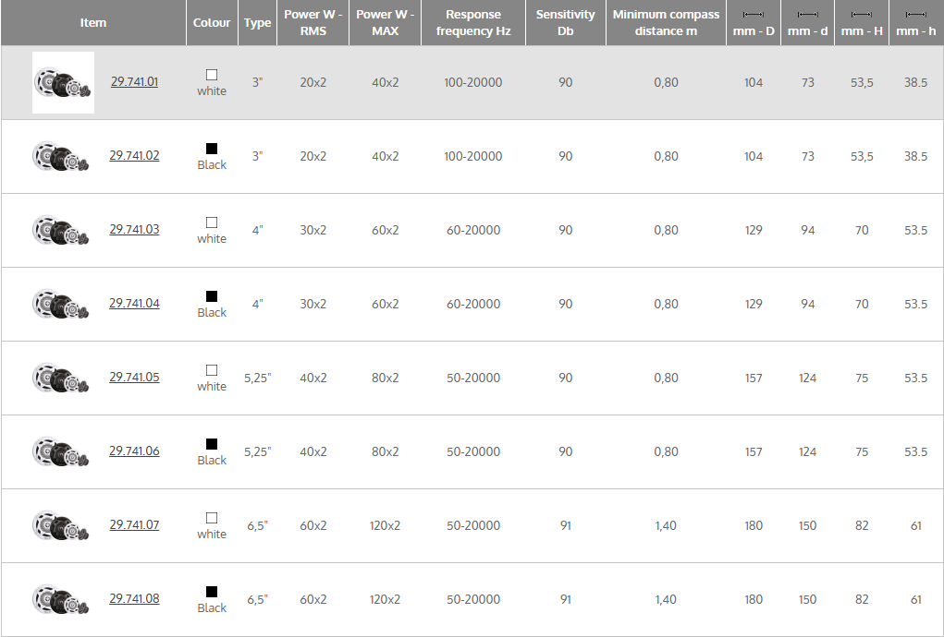Click the Colour column header

coord(212,23)
